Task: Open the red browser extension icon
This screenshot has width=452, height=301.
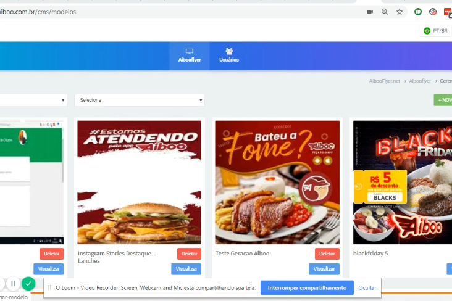Action: point(447,12)
